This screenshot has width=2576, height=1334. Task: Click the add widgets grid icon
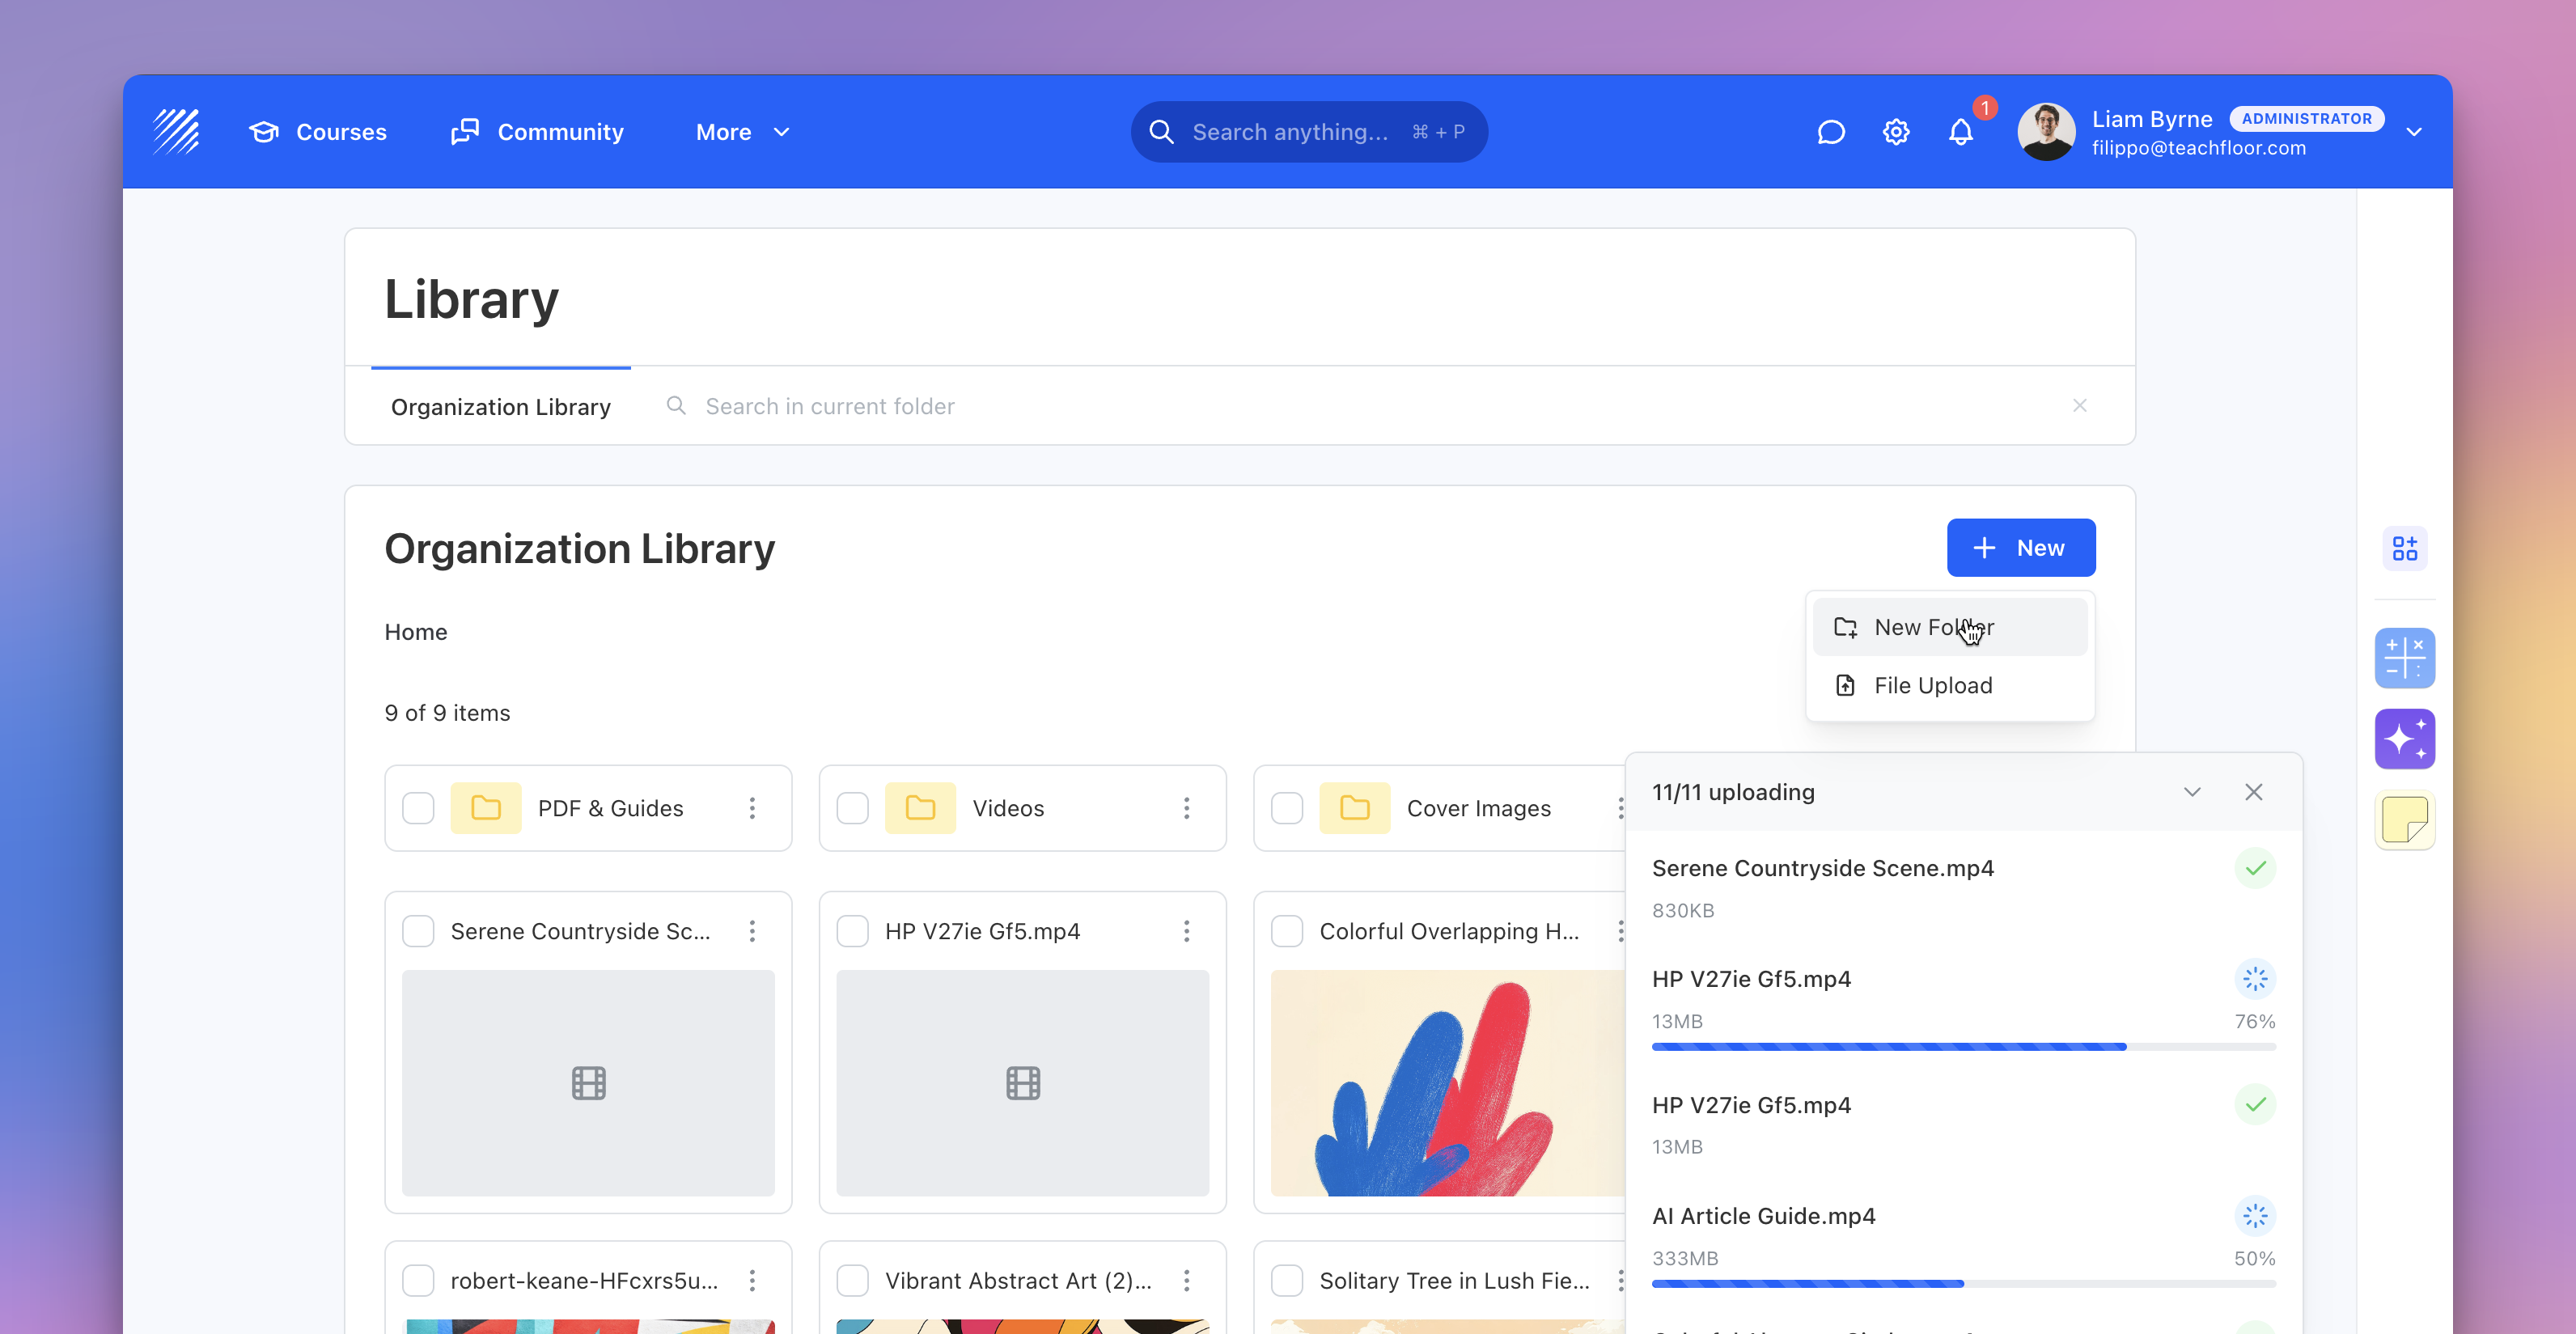2404,548
